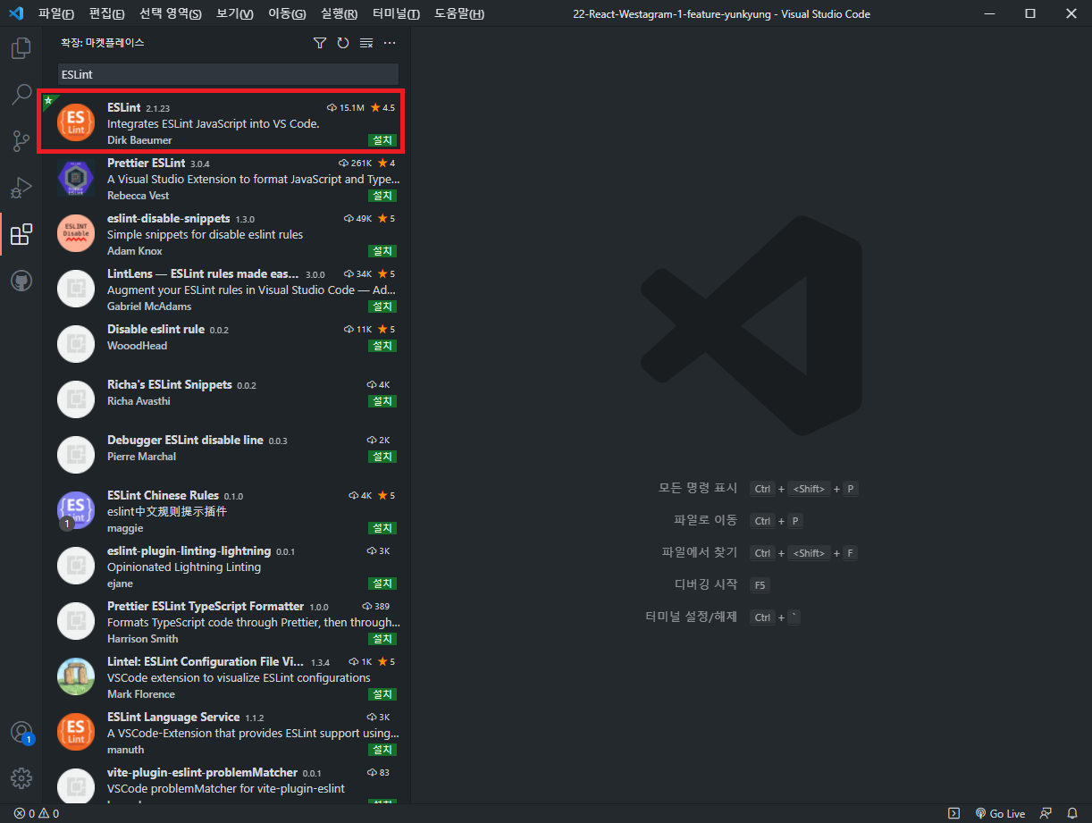Install ESLint by Dirk Baeumer
The height and width of the screenshot is (823, 1092).
pyautogui.click(x=382, y=140)
